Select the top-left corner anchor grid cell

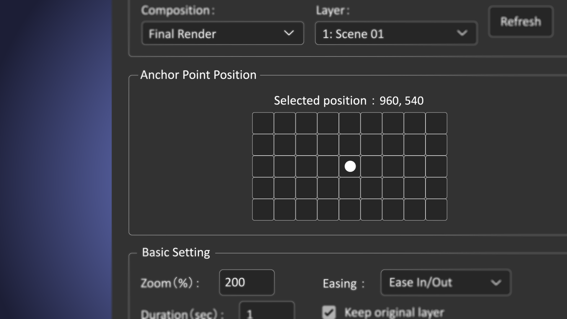click(x=263, y=123)
